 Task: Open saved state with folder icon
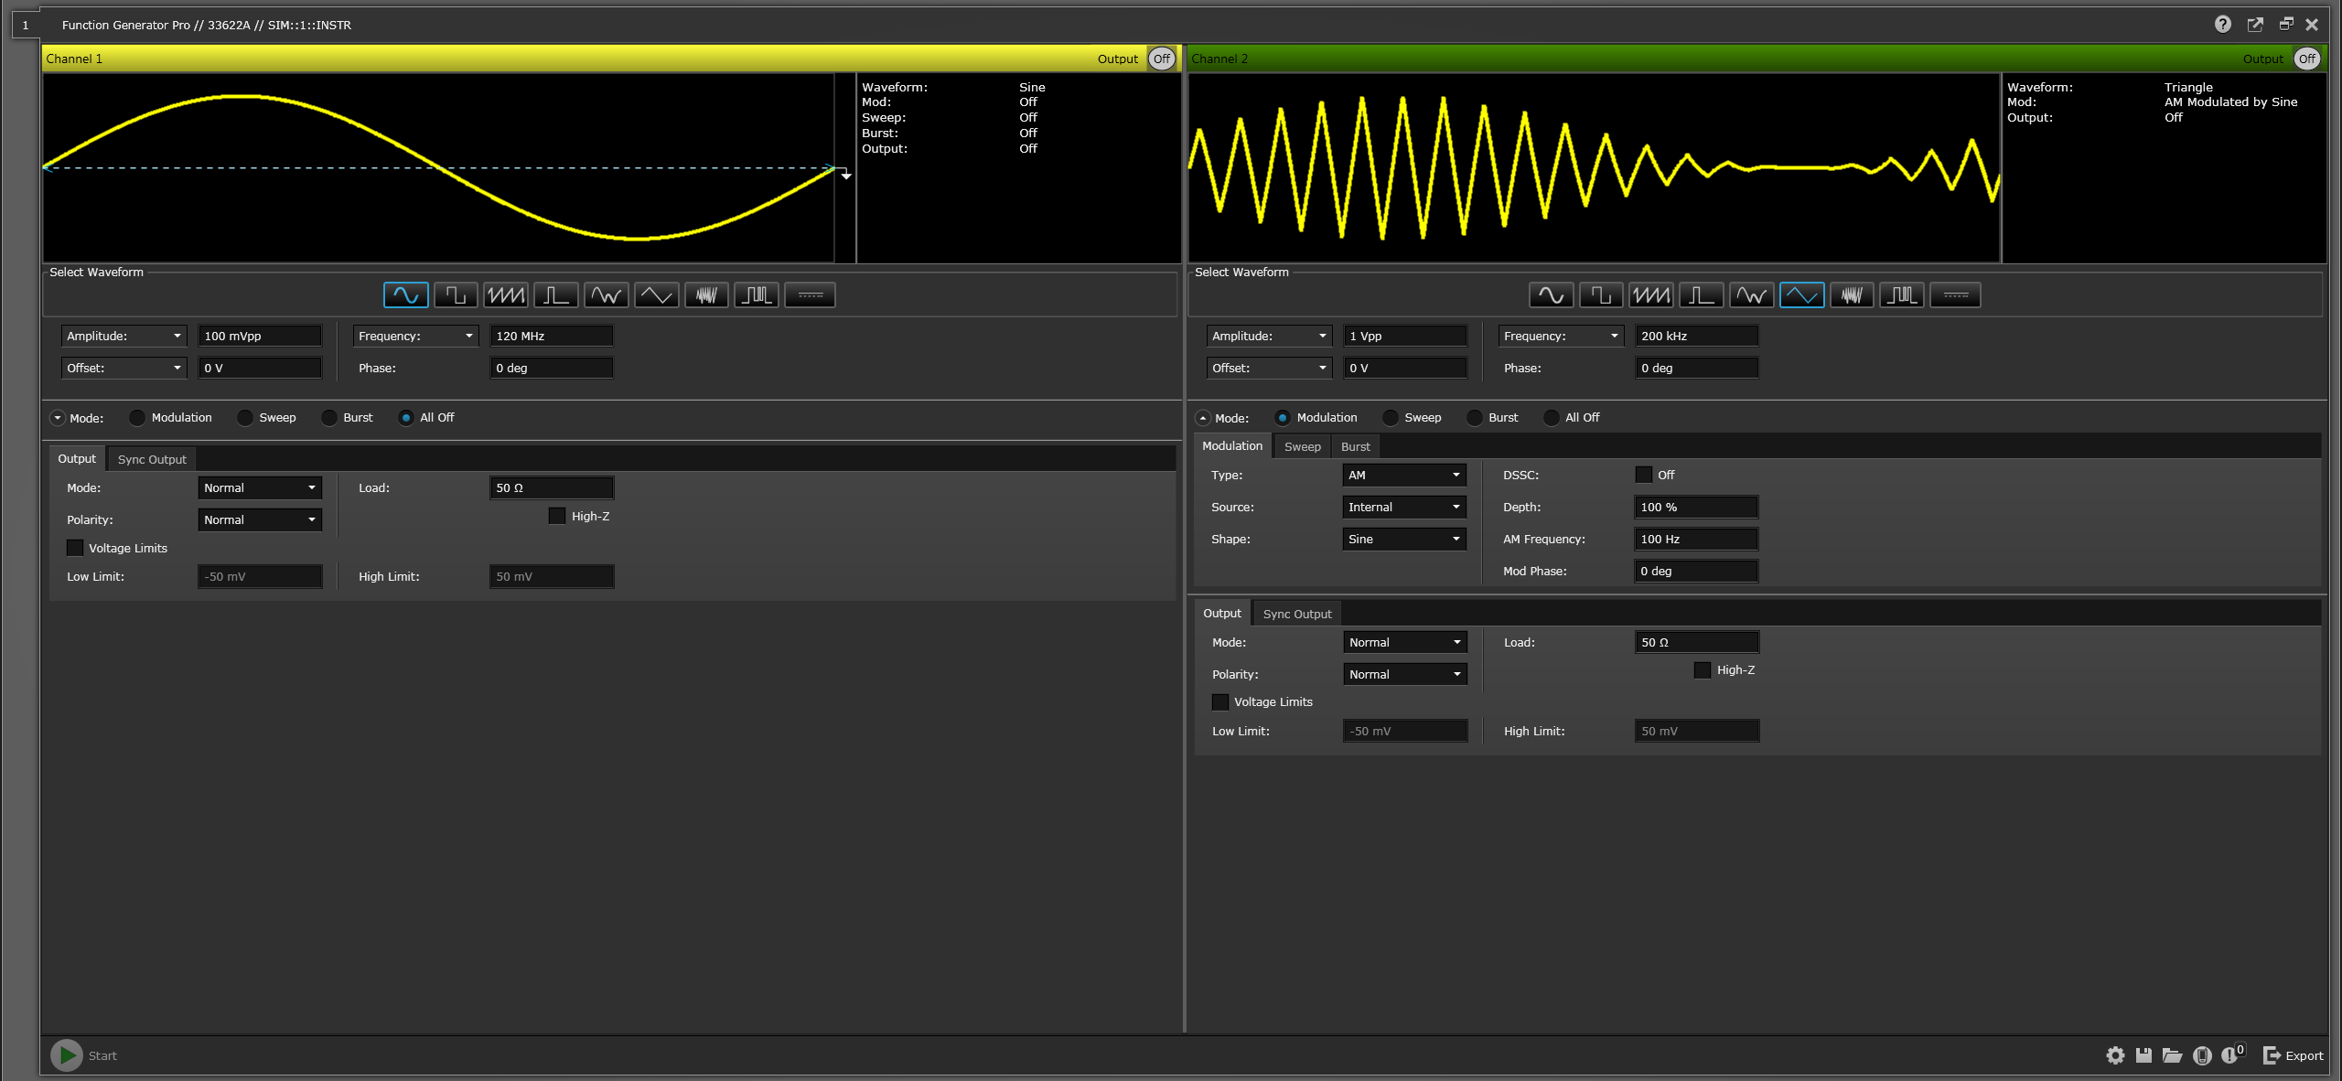pyautogui.click(x=2172, y=1055)
